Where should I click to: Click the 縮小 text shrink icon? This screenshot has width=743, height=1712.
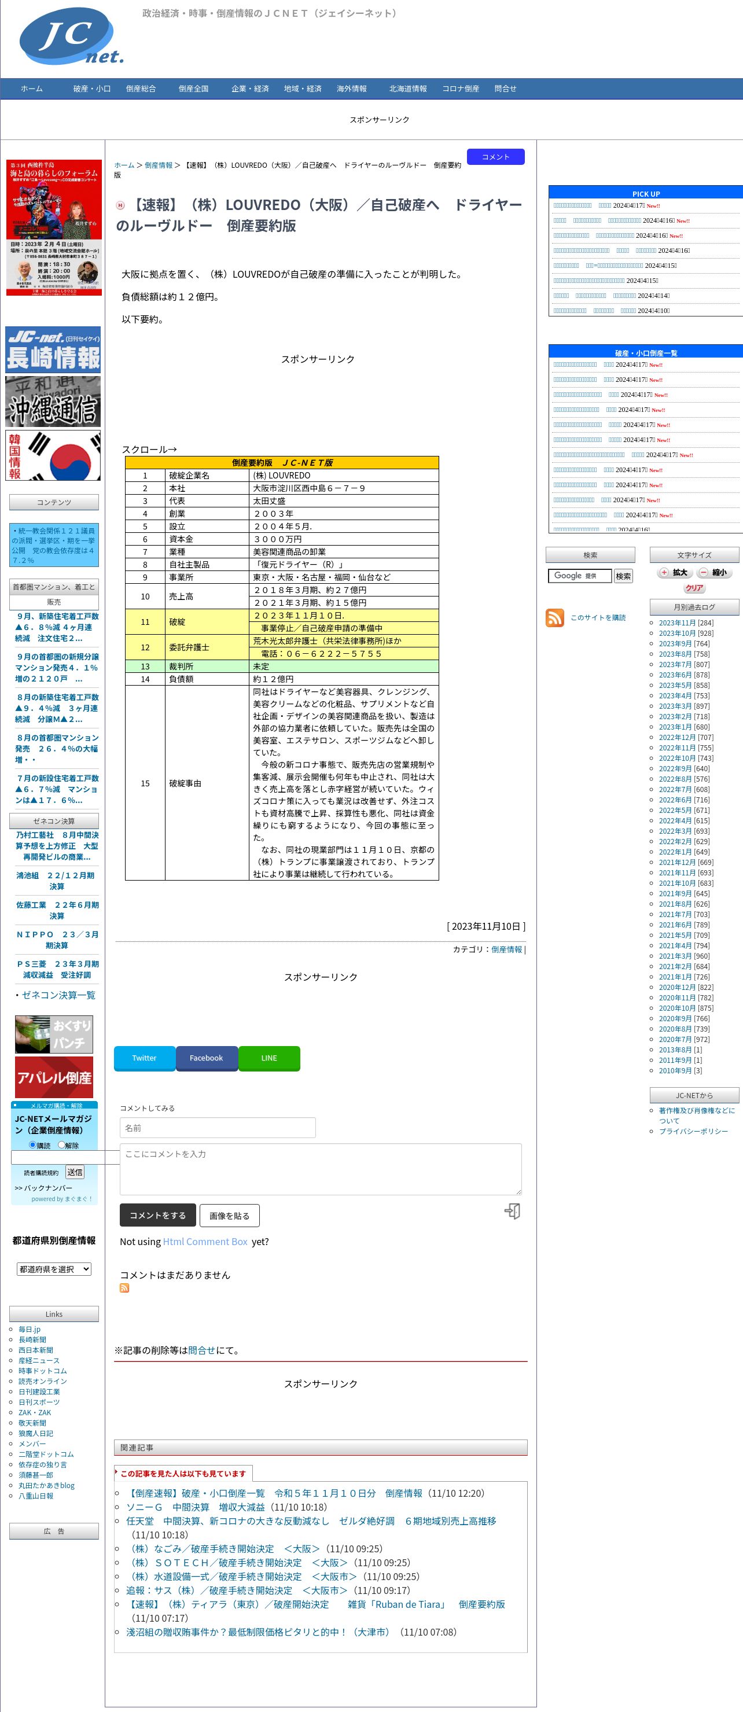coord(713,572)
